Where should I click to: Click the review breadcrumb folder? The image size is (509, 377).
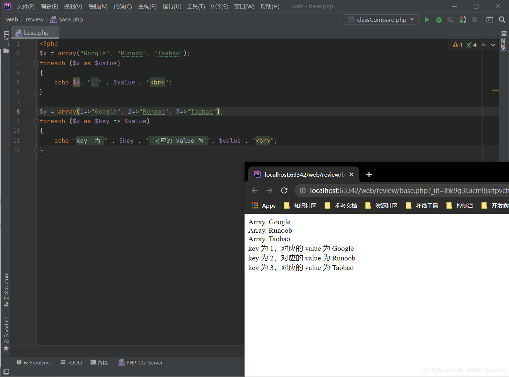[35, 20]
